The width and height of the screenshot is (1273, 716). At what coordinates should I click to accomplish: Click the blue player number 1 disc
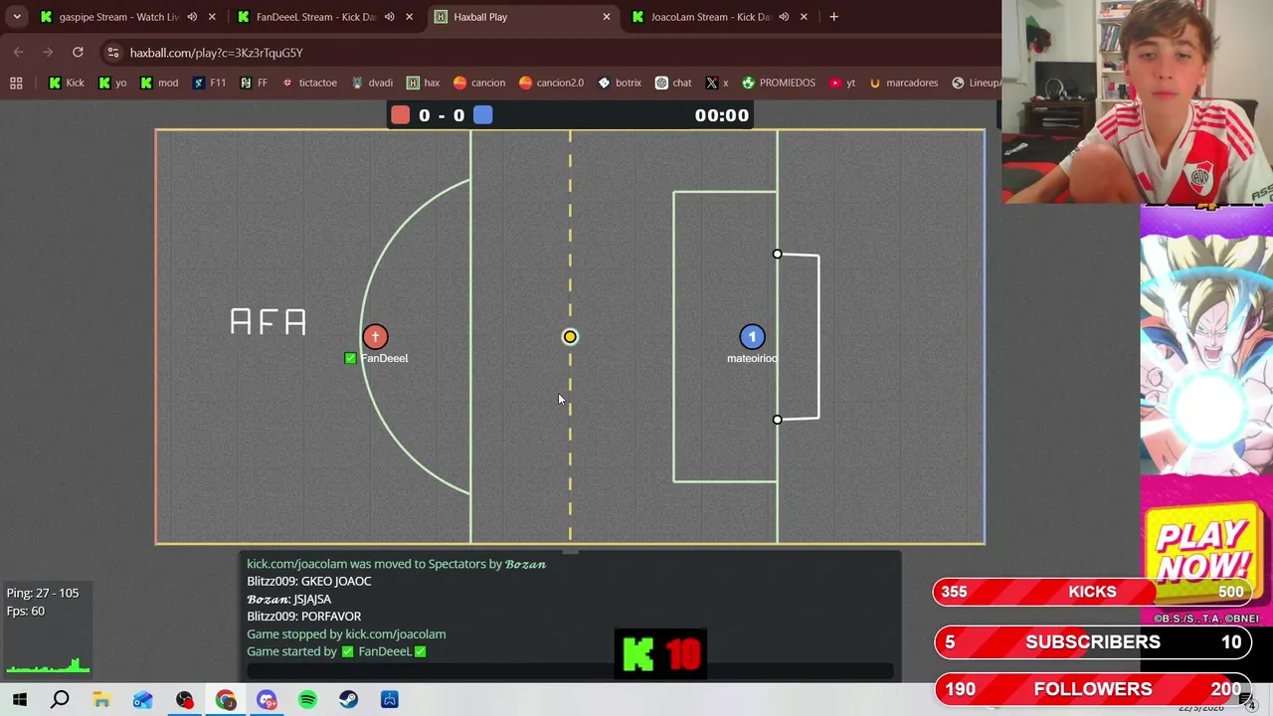pos(752,337)
